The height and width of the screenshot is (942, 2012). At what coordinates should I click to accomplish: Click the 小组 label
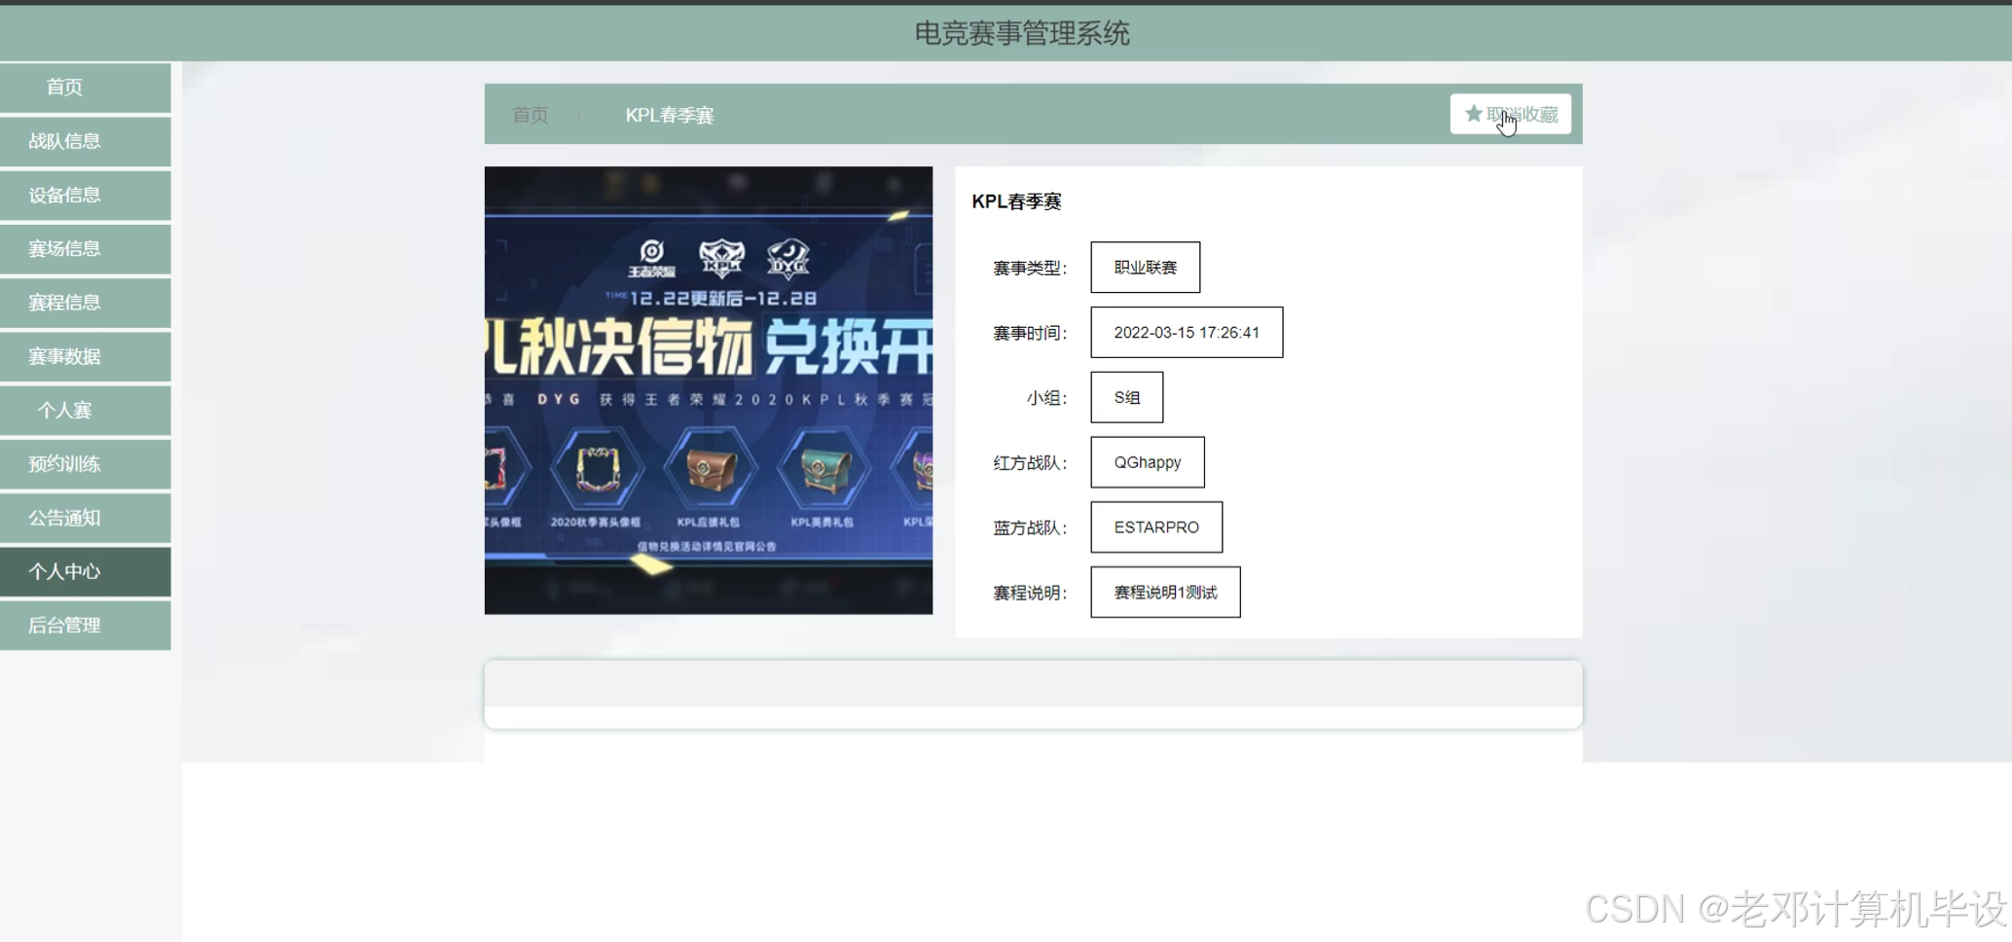1046,398
